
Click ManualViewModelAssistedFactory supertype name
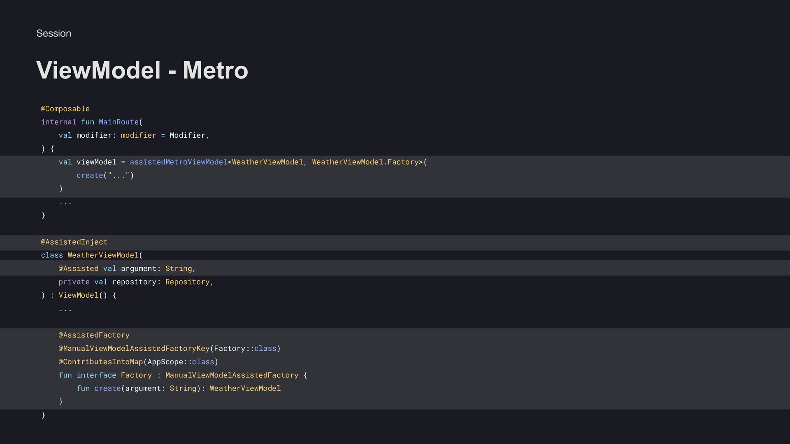232,375
